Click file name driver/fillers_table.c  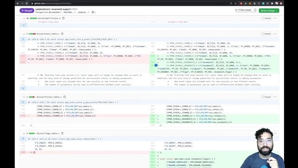coord(49,97)
